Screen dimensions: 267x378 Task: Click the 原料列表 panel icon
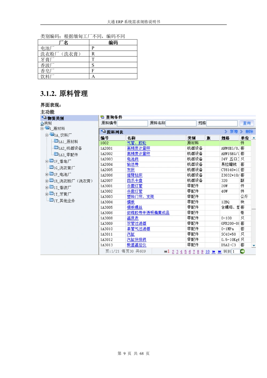pos(103,131)
